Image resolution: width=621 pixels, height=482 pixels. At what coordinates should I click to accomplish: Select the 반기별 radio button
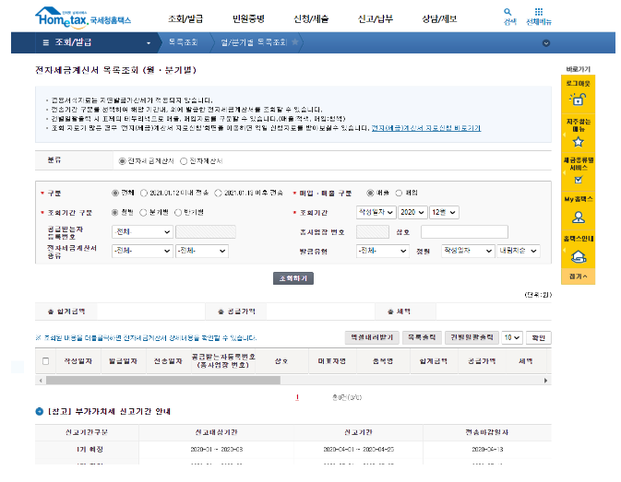tap(178, 212)
